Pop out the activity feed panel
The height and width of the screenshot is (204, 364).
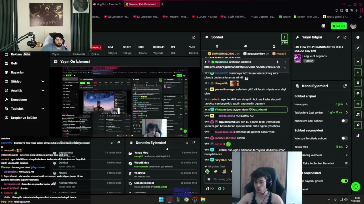tap(119, 143)
